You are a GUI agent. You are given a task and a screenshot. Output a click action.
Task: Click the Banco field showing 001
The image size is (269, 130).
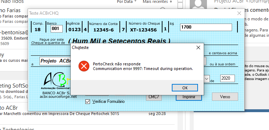[57, 29]
